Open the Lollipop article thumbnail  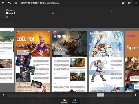click(x=33, y=61)
